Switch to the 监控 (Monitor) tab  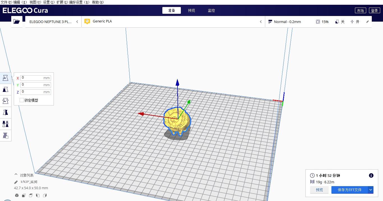click(x=211, y=10)
